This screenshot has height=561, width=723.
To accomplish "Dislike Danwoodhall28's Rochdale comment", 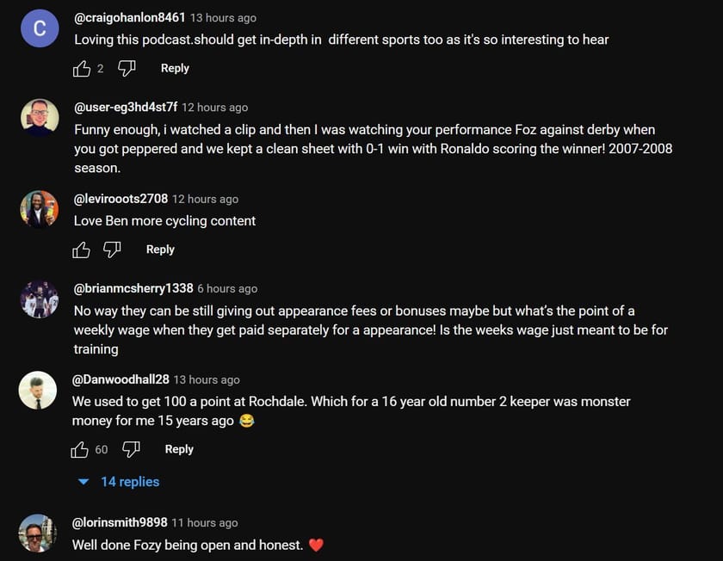I will [131, 449].
